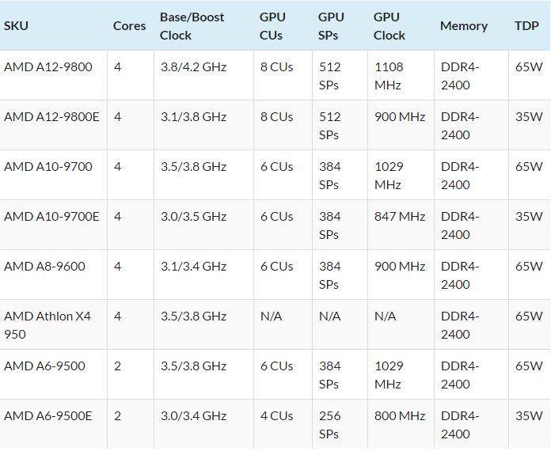Select the AMD A6-9500 SKU cell
The width and height of the screenshot is (551, 451).
(x=44, y=366)
